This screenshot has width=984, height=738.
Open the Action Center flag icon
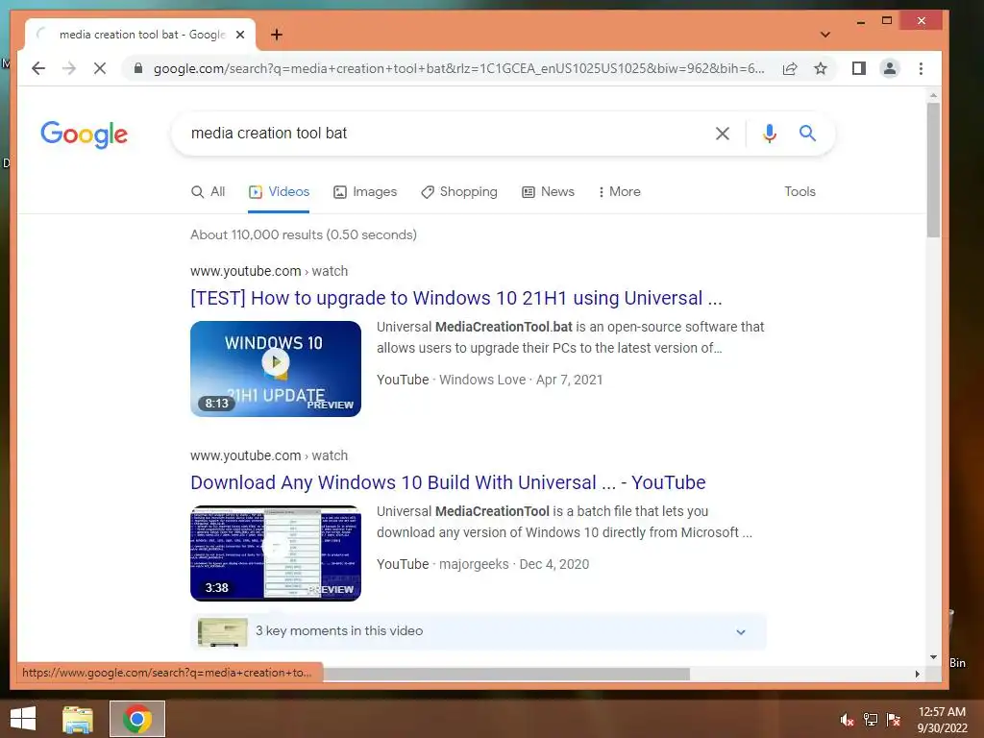point(894,720)
